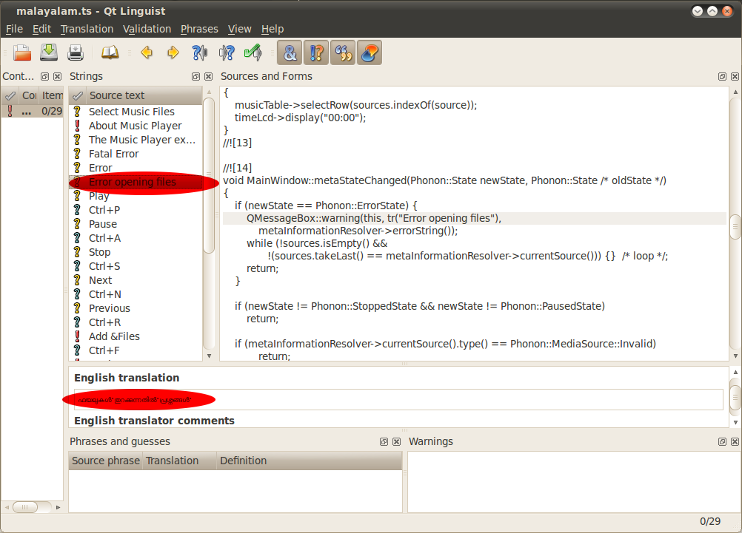Select the 'Stop' string row
The image size is (742, 533).
coord(136,252)
